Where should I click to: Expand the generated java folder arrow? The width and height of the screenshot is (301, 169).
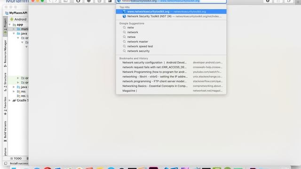14,87
